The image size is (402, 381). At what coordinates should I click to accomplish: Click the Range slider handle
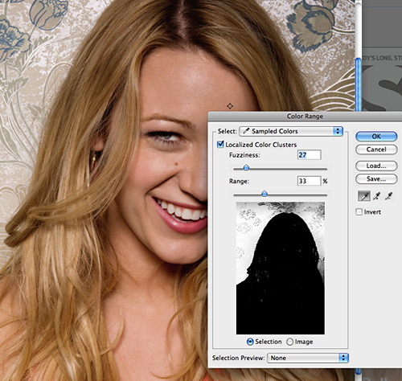click(265, 194)
